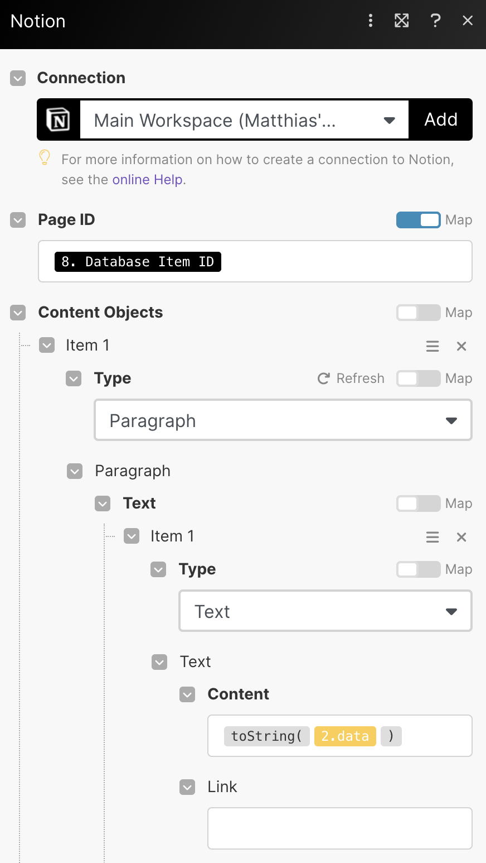The image size is (486, 863).
Task: Enable the Content Objects Map toggle
Action: point(419,313)
